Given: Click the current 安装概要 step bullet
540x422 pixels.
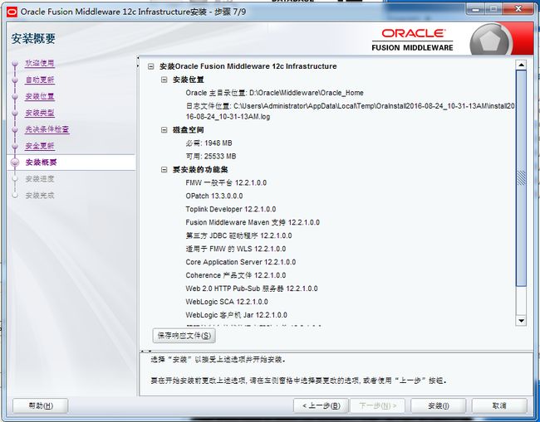Looking at the screenshot, I should [x=15, y=162].
